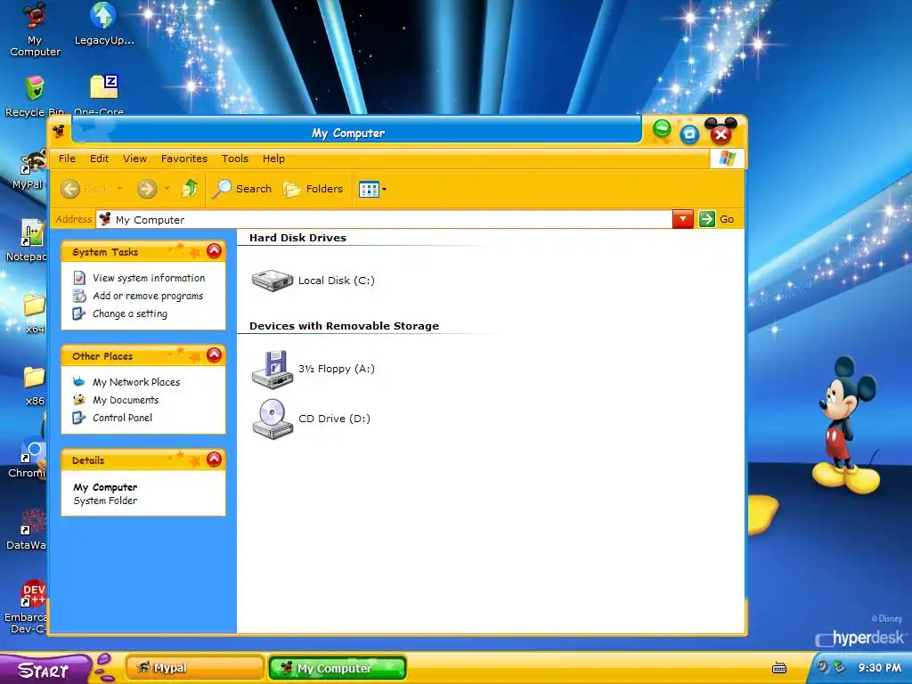Click Add or remove programs link
912x684 pixels.
point(148,296)
